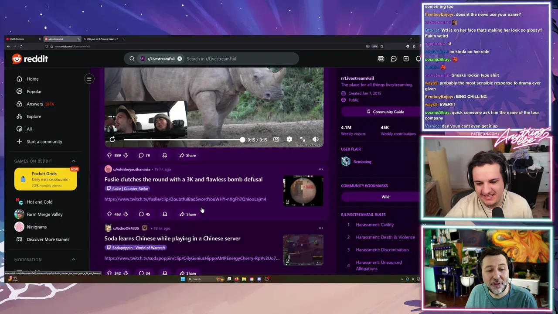
Task: Open the Reddit chat icon
Action: point(394,59)
